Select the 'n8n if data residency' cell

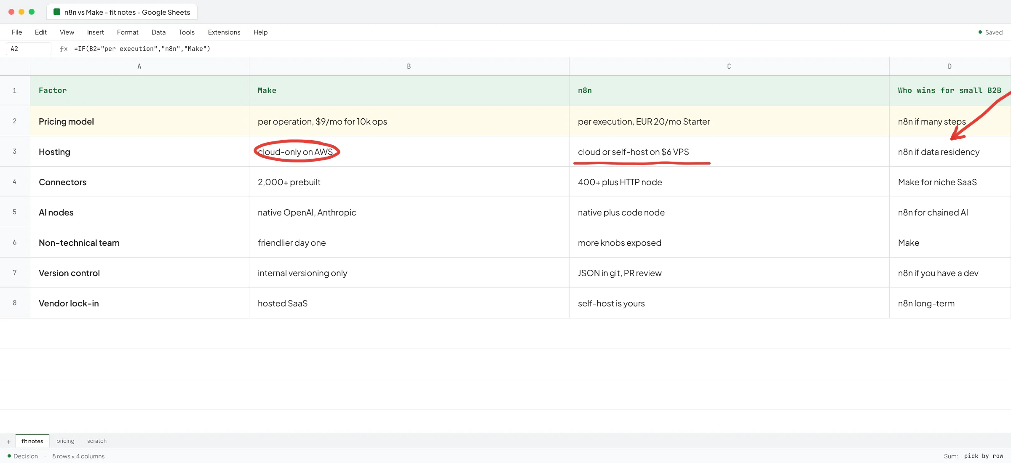(950, 152)
